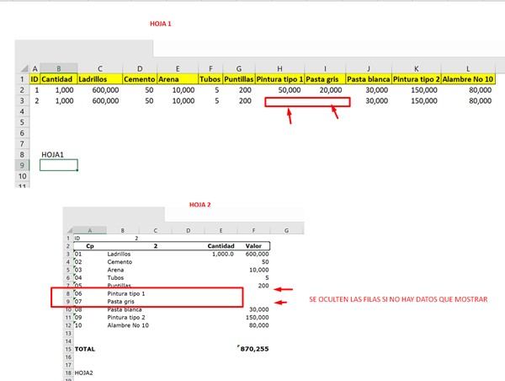
Task: Select row 15 header in Hoja 2
Action: 68,349
